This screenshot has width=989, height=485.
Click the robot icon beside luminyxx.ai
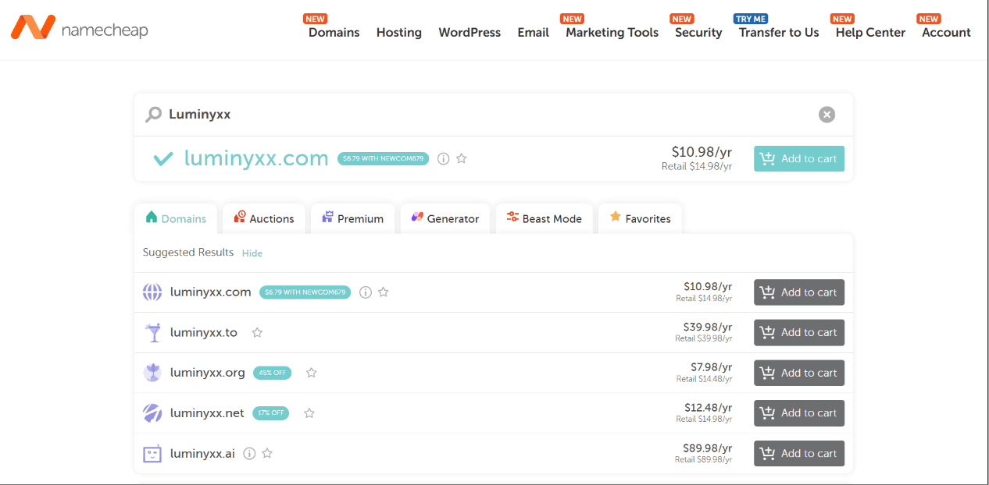tap(152, 453)
